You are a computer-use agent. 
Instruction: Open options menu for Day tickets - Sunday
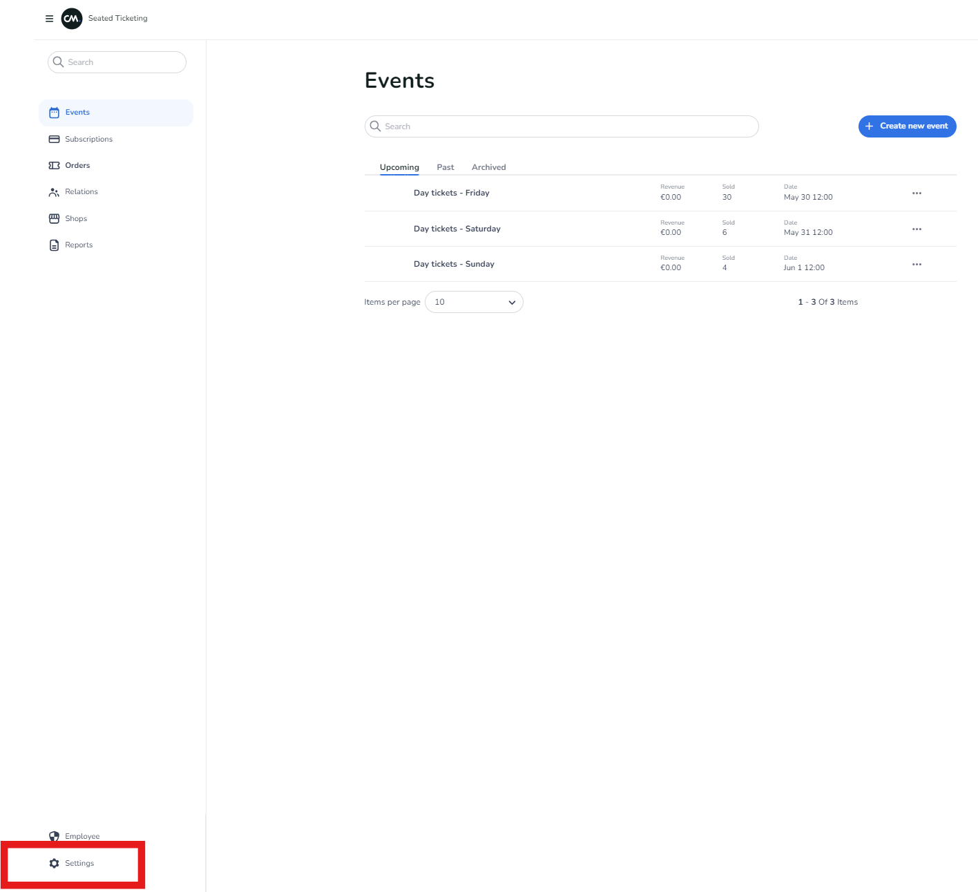coord(917,265)
